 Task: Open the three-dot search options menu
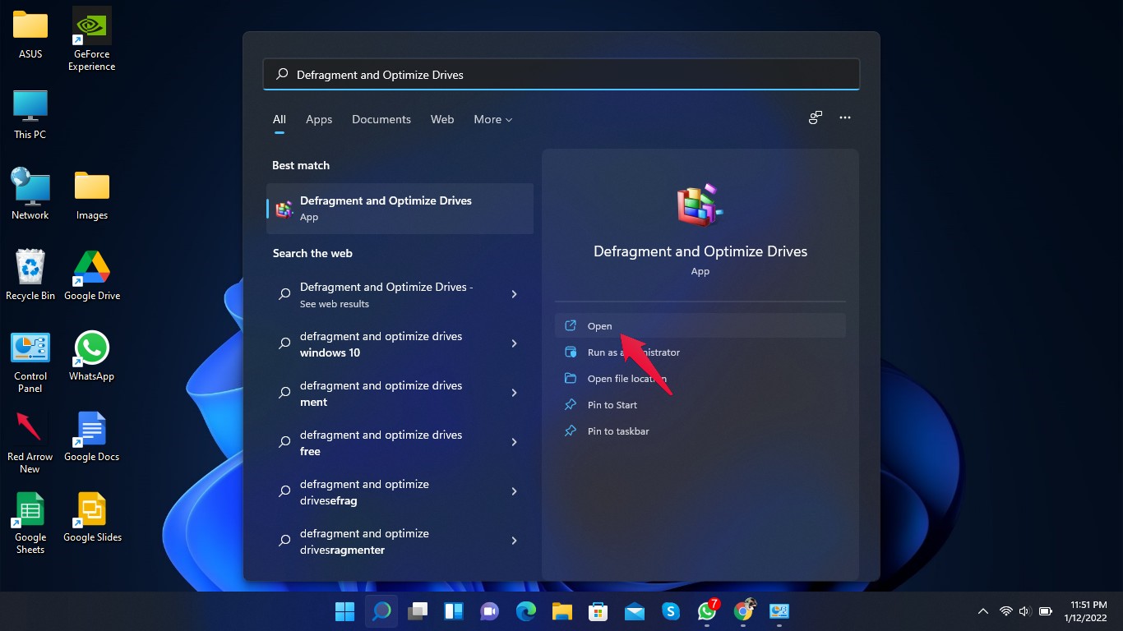pyautogui.click(x=845, y=118)
